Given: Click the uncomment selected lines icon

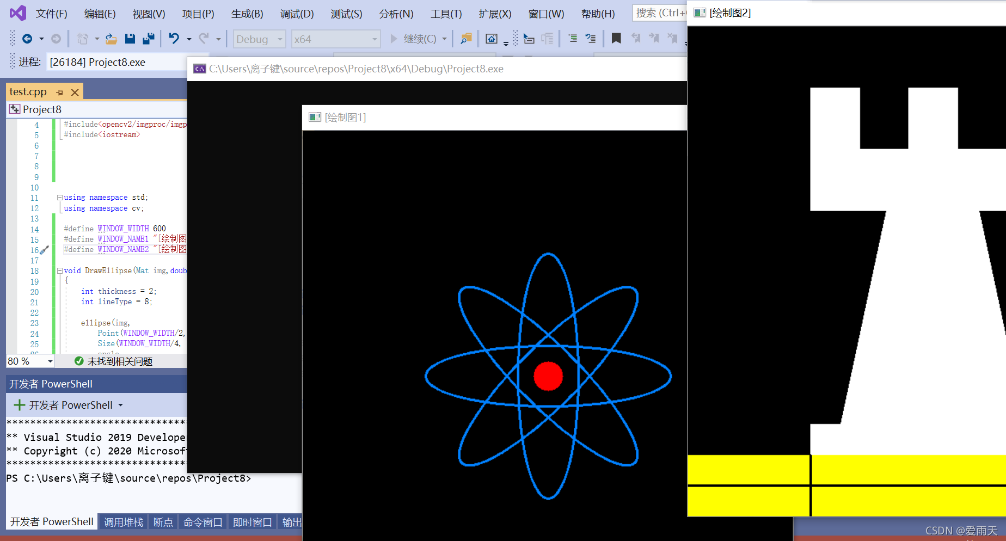Looking at the screenshot, I should [591, 39].
